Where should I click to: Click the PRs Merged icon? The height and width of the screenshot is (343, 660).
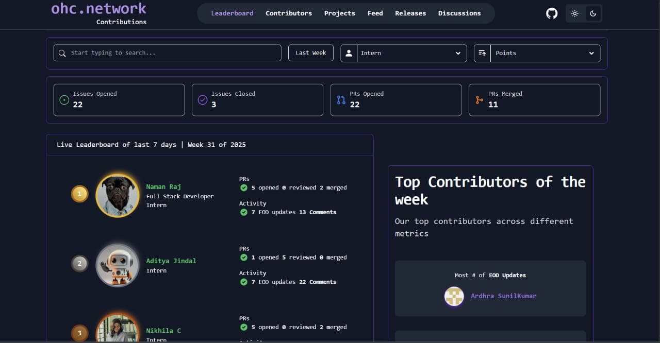[x=479, y=100]
